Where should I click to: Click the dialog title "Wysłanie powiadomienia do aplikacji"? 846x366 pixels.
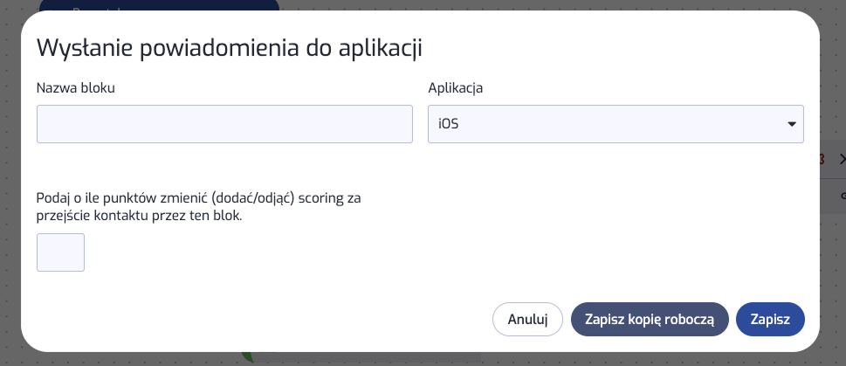[x=229, y=48]
